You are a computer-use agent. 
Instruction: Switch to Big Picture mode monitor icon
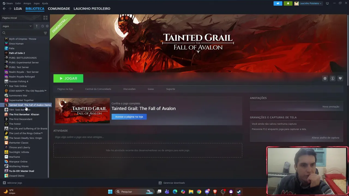pos(327,3)
